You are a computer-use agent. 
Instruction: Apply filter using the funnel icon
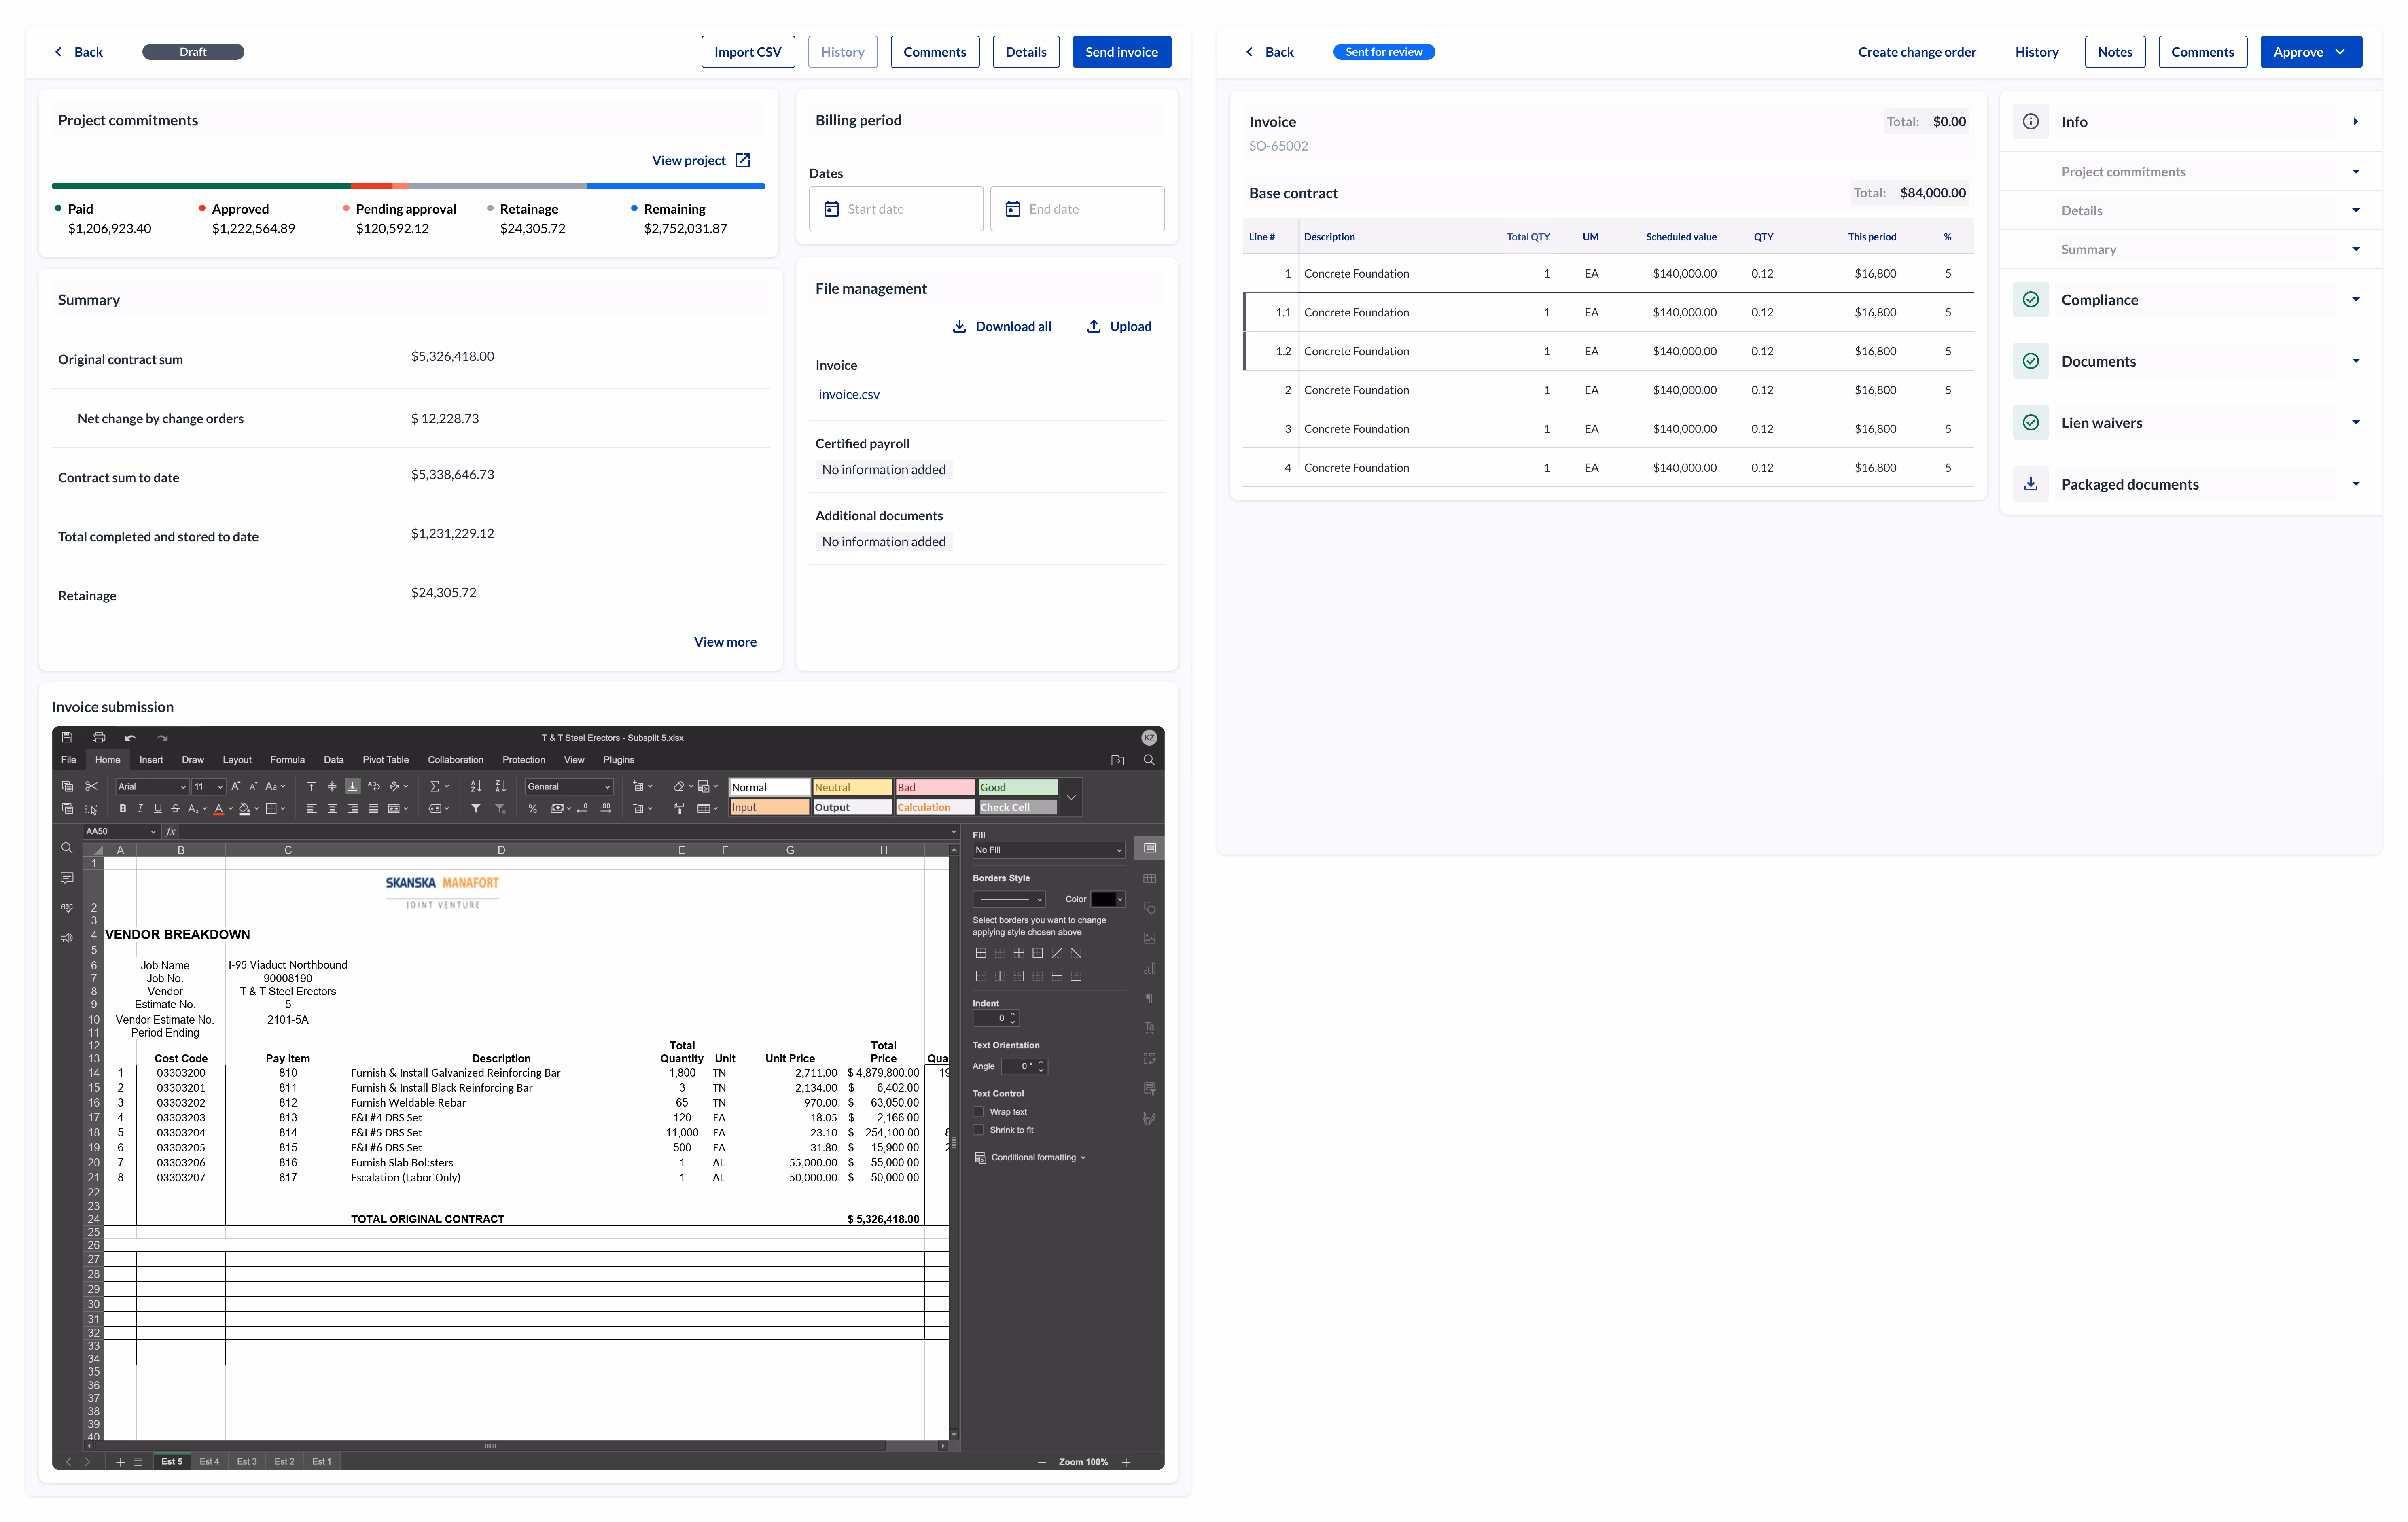[x=476, y=808]
